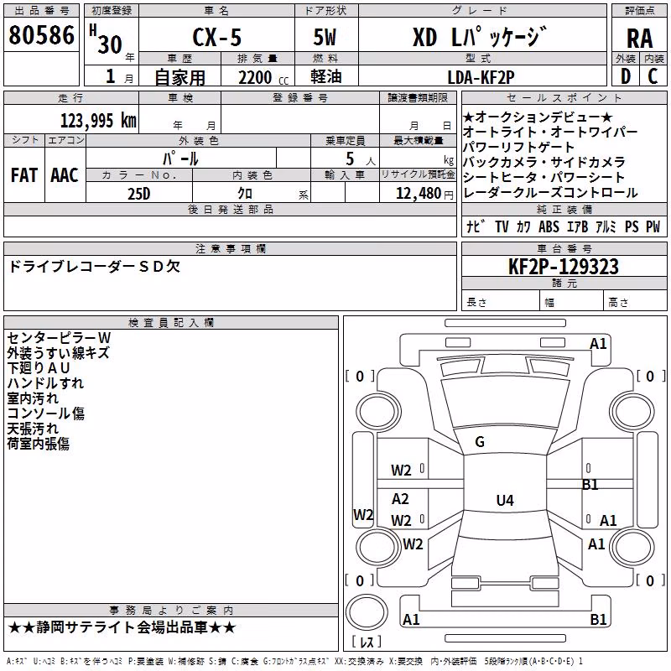Viewport: 671px width, 671px height.
Task: Click the ★★静岡サテライト会場出品車★★ notice
Action: 122,627
